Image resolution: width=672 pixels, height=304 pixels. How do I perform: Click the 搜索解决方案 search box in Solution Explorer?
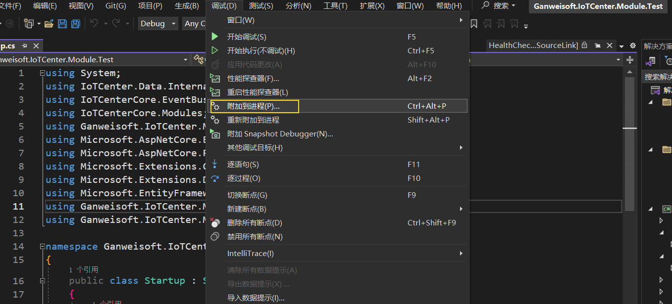(x=658, y=77)
